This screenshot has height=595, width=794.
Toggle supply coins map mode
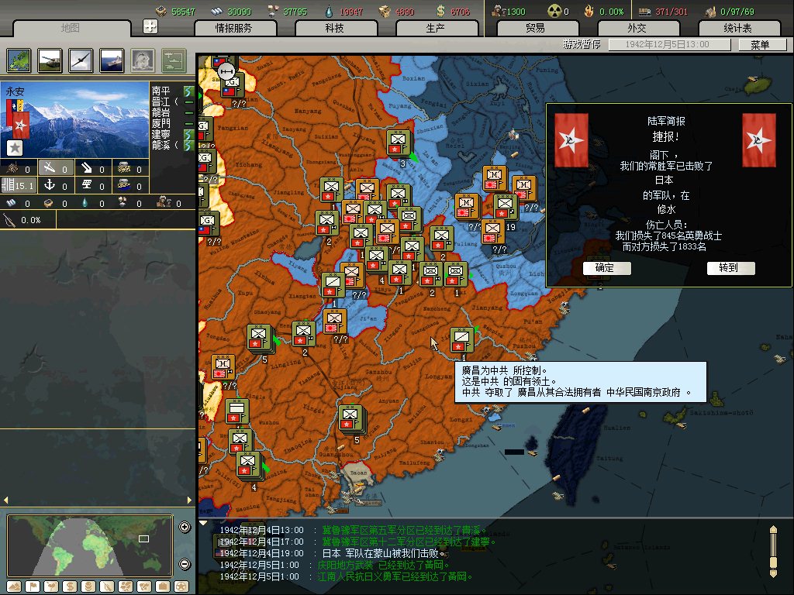88,586
